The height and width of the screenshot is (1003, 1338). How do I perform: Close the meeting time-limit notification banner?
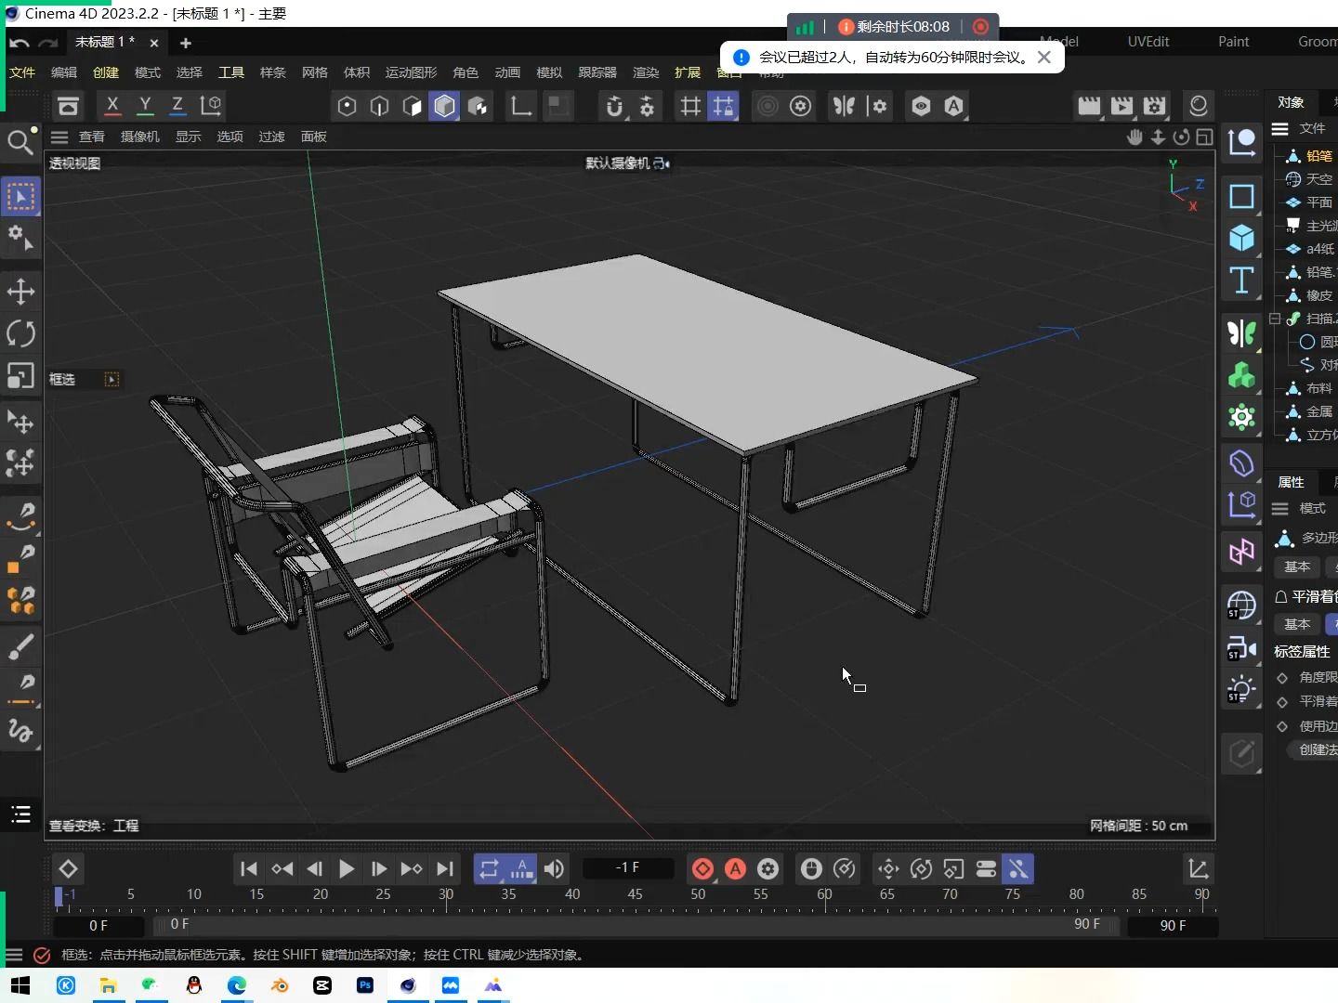1044,57
